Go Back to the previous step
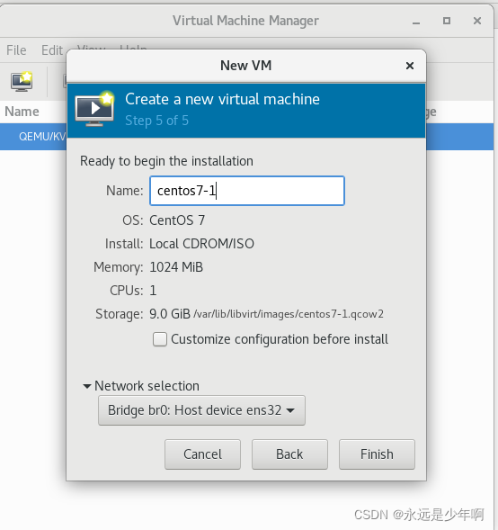 coord(289,454)
